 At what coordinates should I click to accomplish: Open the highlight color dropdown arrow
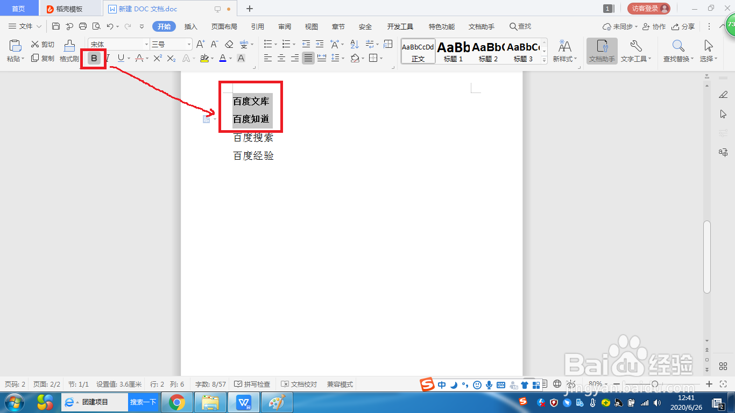[x=212, y=59]
